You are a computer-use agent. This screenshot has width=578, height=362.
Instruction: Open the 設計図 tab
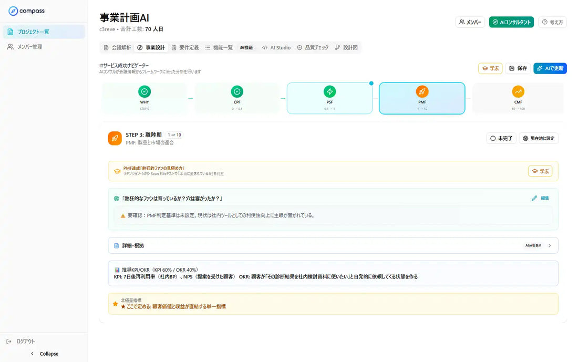[346, 48]
